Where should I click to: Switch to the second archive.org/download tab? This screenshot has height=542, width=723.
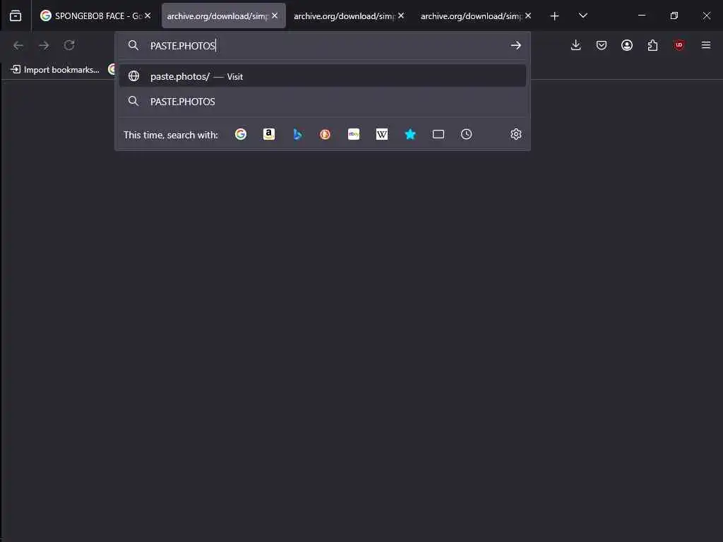[x=349, y=16]
